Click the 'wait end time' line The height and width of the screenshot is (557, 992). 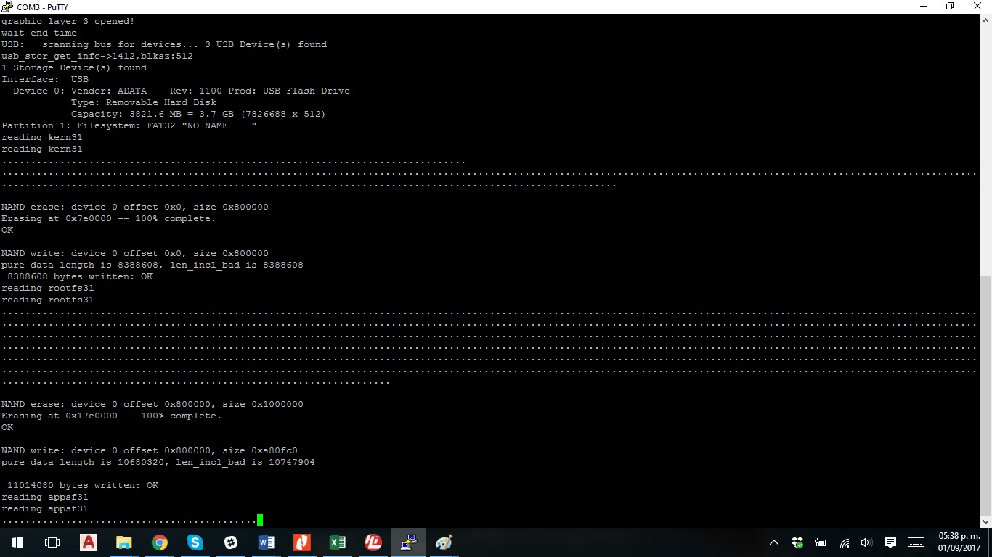39,33
